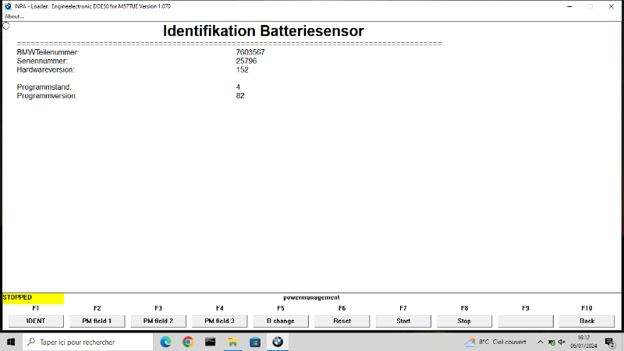Screen dimensions: 624x351
Task: Click the network status tray icon
Action: tap(551, 342)
